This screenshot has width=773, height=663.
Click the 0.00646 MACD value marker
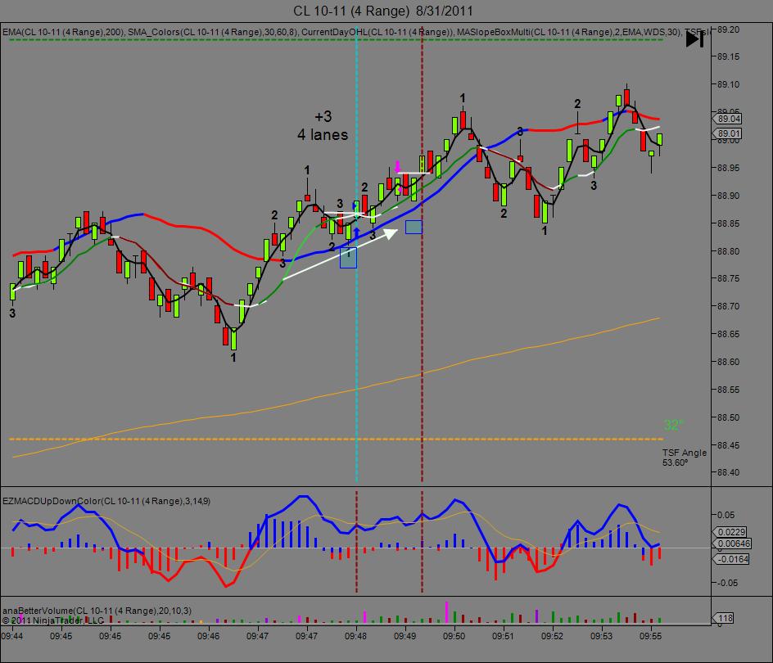point(733,543)
